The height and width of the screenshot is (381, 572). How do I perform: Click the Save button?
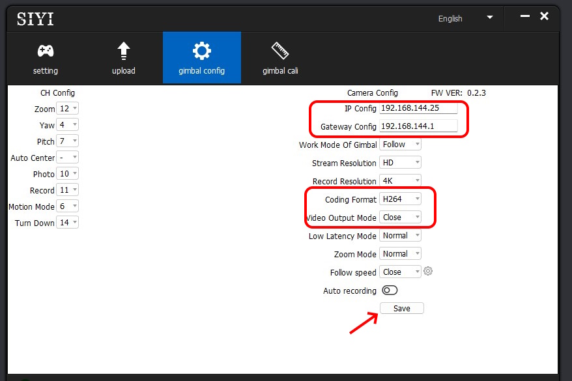click(401, 308)
